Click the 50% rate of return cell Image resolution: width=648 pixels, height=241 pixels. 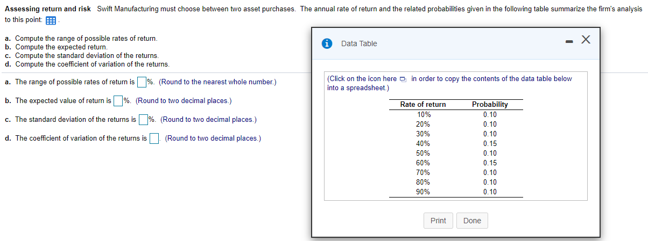[x=424, y=153]
